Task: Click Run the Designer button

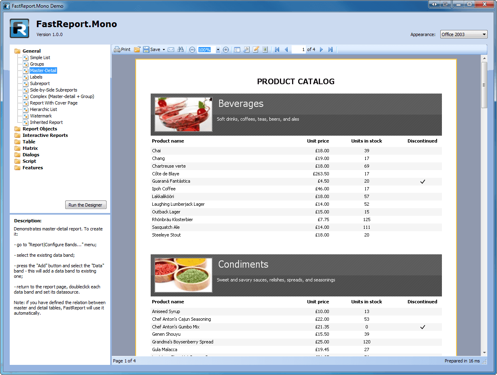Action: click(x=85, y=205)
